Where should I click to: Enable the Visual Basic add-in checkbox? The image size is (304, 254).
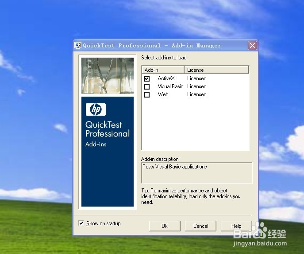[147, 86]
